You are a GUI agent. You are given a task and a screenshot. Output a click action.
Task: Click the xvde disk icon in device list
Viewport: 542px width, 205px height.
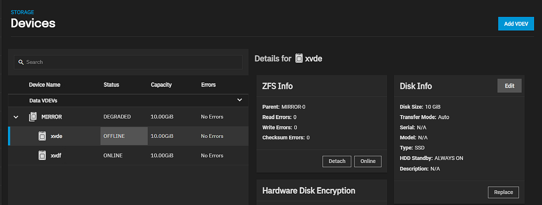(42, 136)
